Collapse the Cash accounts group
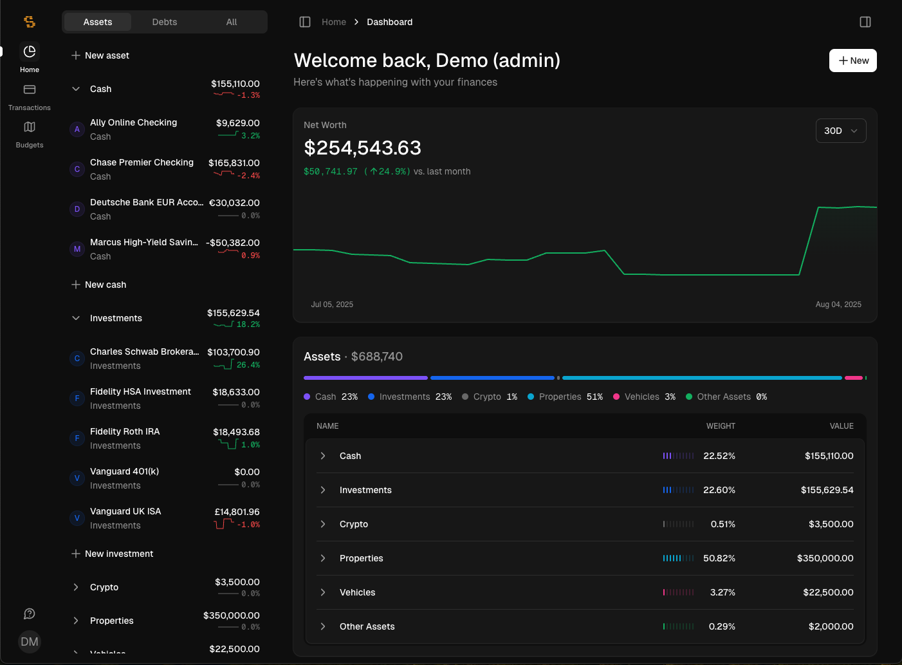Image resolution: width=902 pixels, height=665 pixels. point(76,89)
